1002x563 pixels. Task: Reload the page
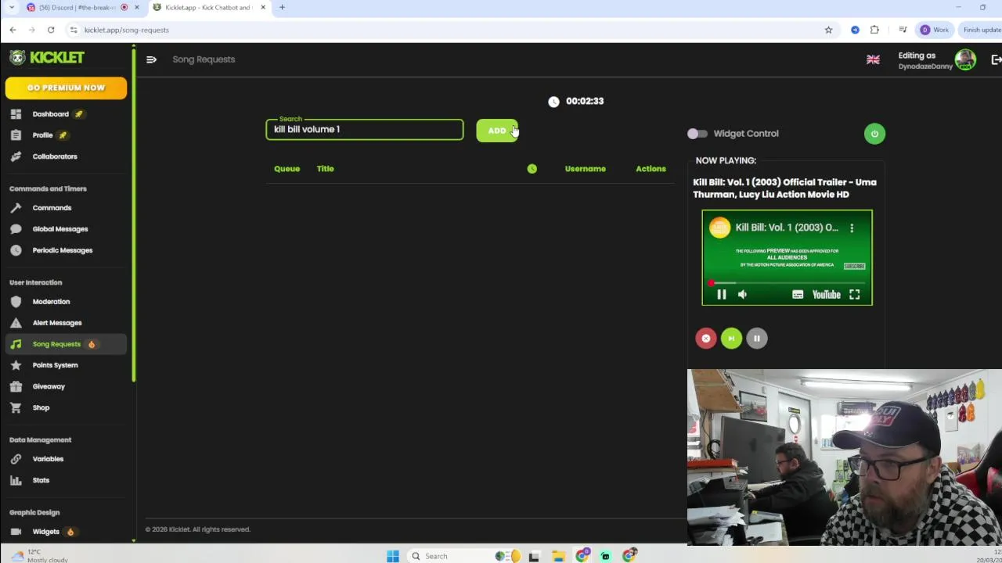51,30
